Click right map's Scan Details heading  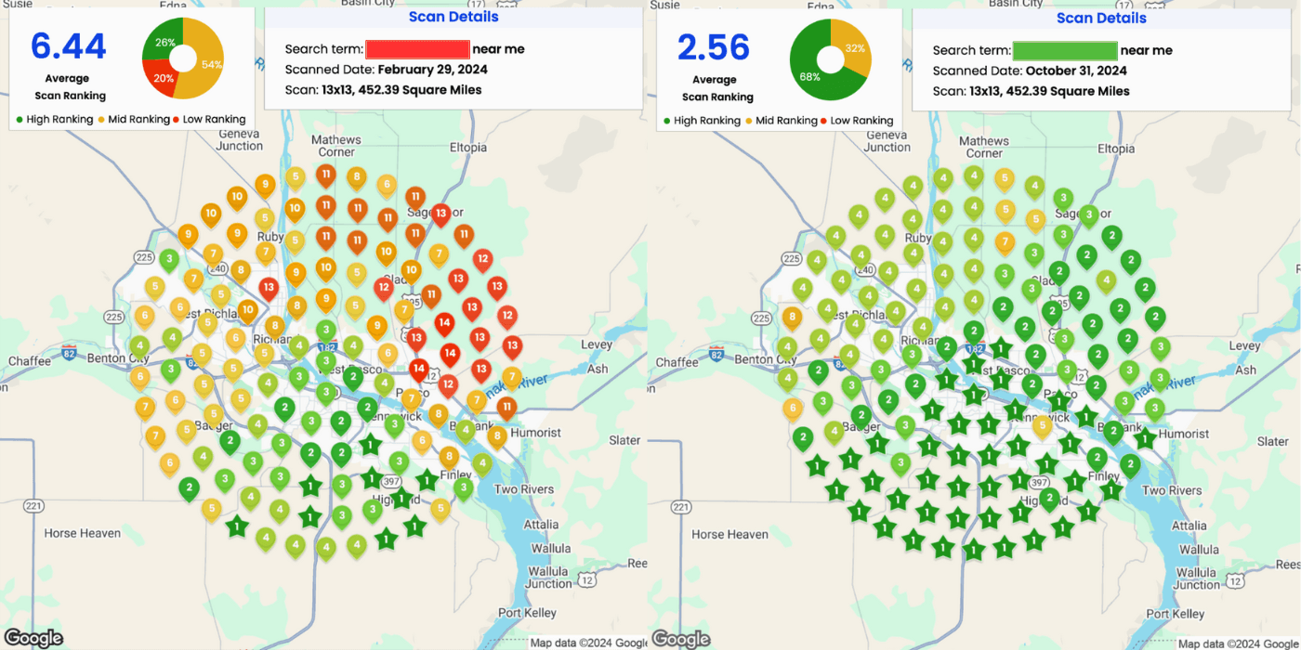point(1101,18)
